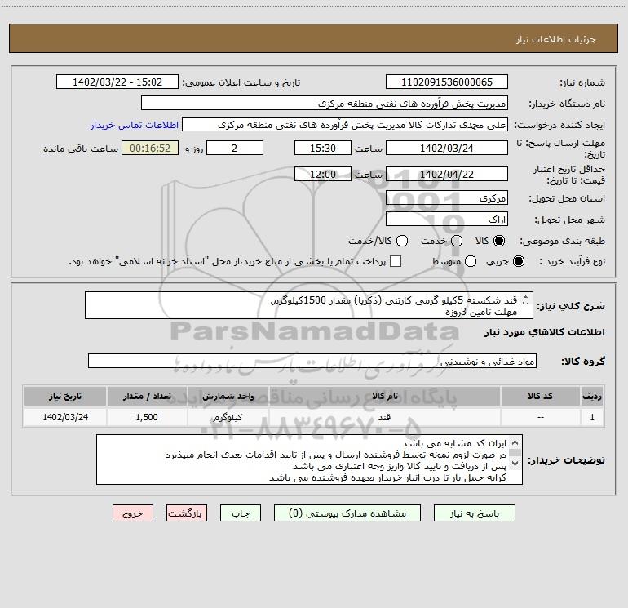628x608 pixels.
Task: Click the واحد شمارش column header
Action: 228,397
